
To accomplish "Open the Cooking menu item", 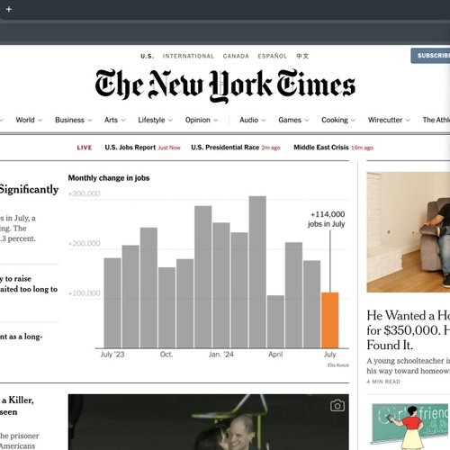I will pyautogui.click(x=335, y=120).
